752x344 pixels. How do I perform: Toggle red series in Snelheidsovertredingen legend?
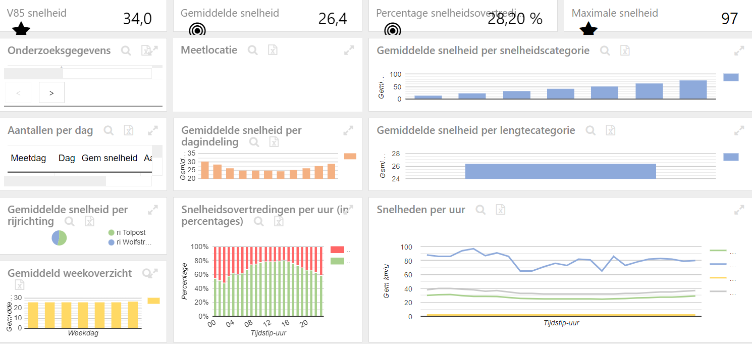(337, 250)
